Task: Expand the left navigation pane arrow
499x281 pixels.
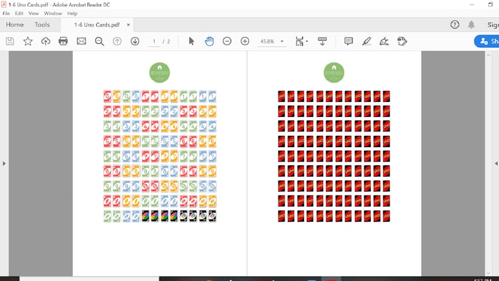Action: click(4, 163)
